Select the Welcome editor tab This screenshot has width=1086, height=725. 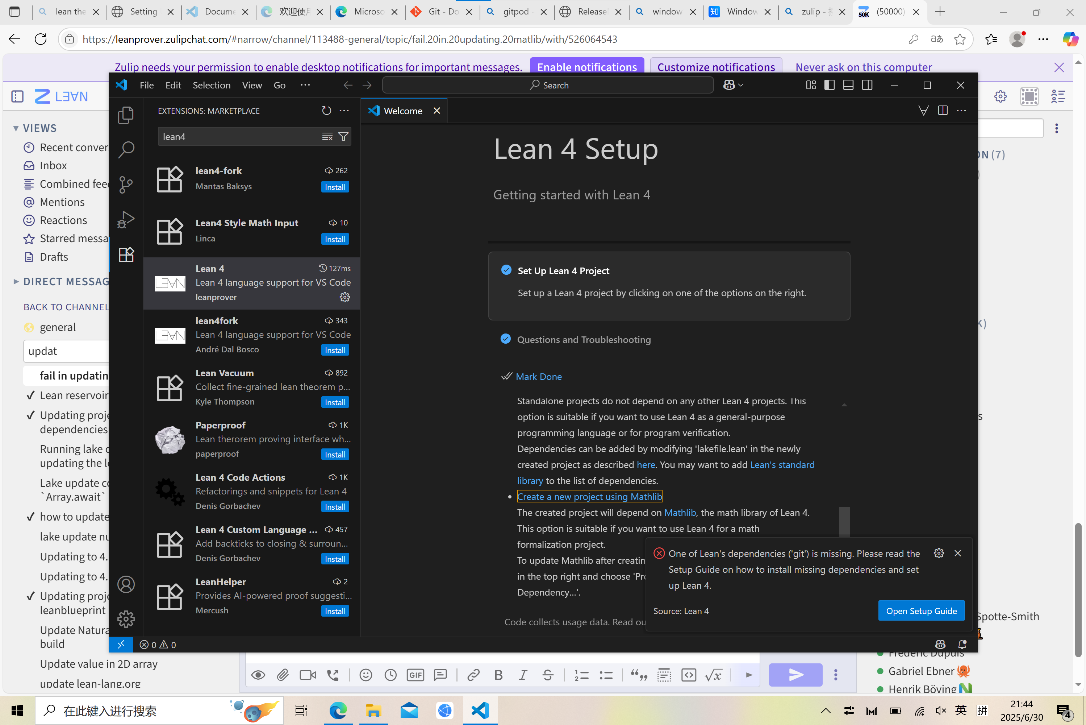click(402, 111)
